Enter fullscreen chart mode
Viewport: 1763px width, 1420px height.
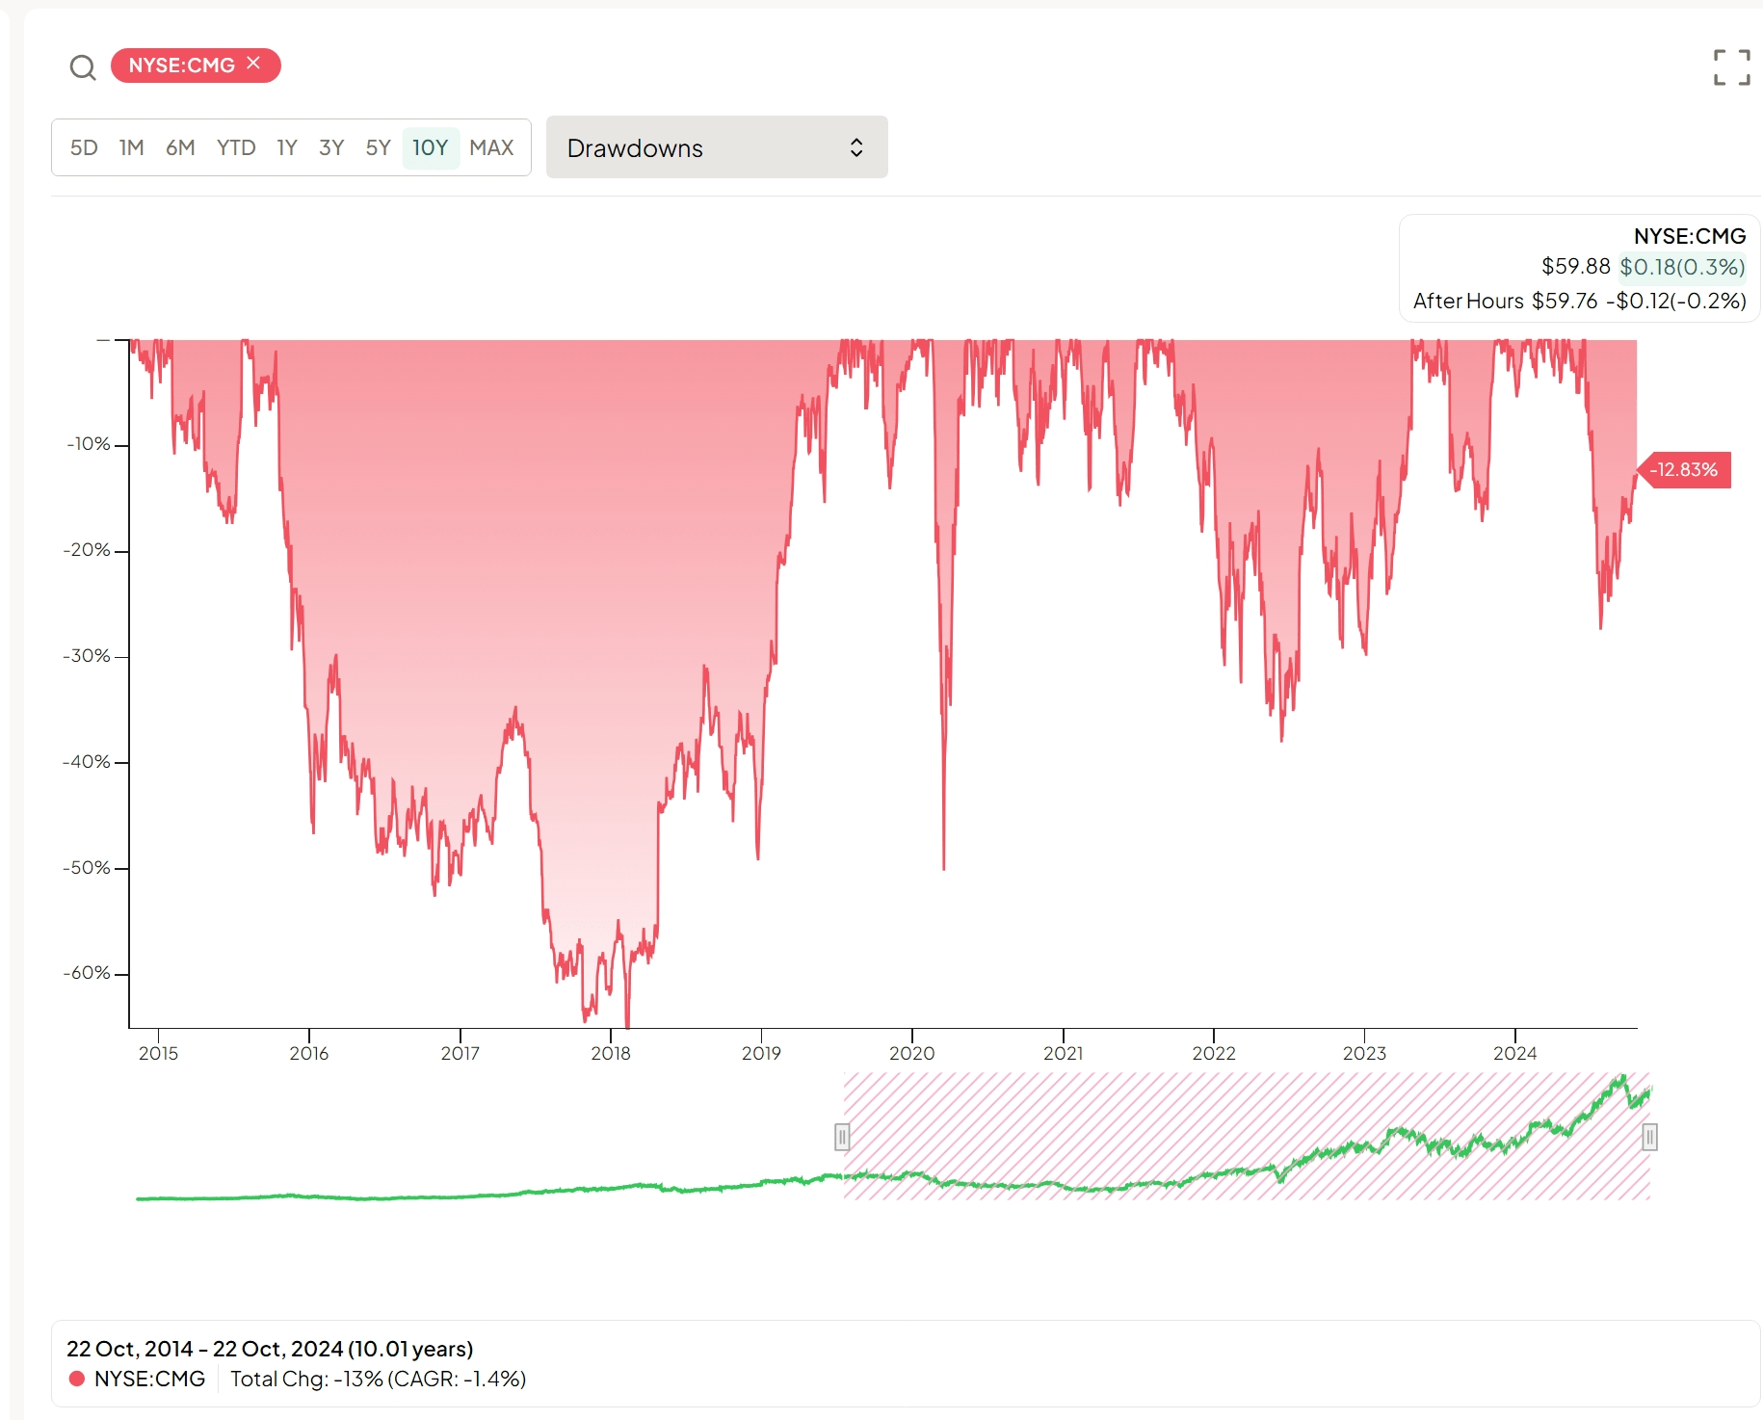coord(1731,67)
